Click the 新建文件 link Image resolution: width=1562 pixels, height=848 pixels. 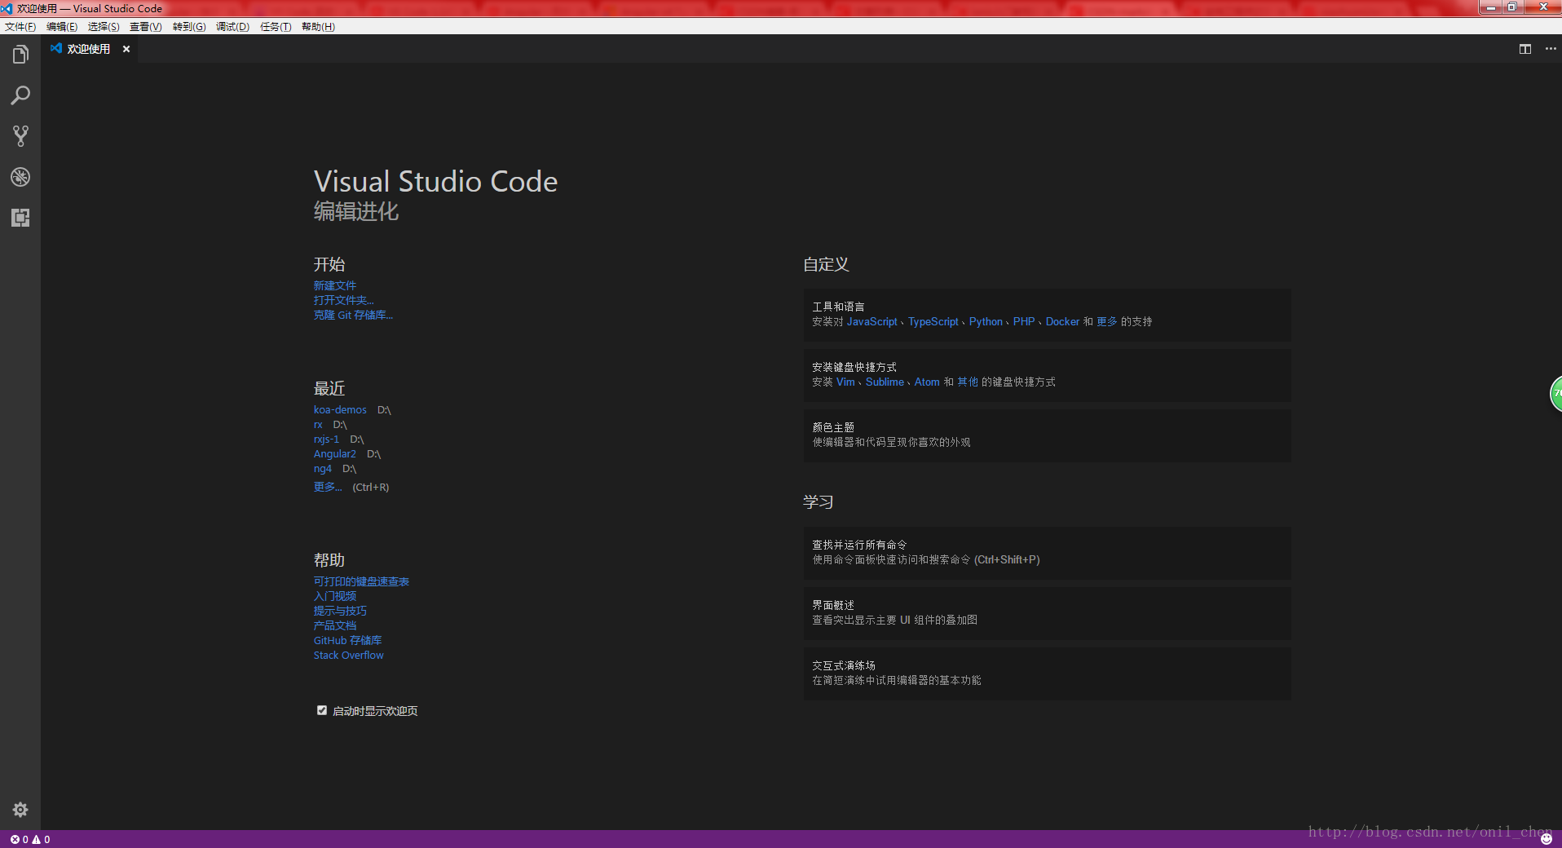click(334, 285)
